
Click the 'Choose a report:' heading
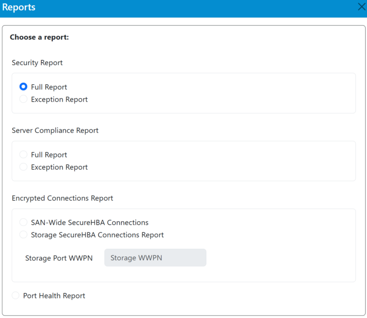(39, 37)
